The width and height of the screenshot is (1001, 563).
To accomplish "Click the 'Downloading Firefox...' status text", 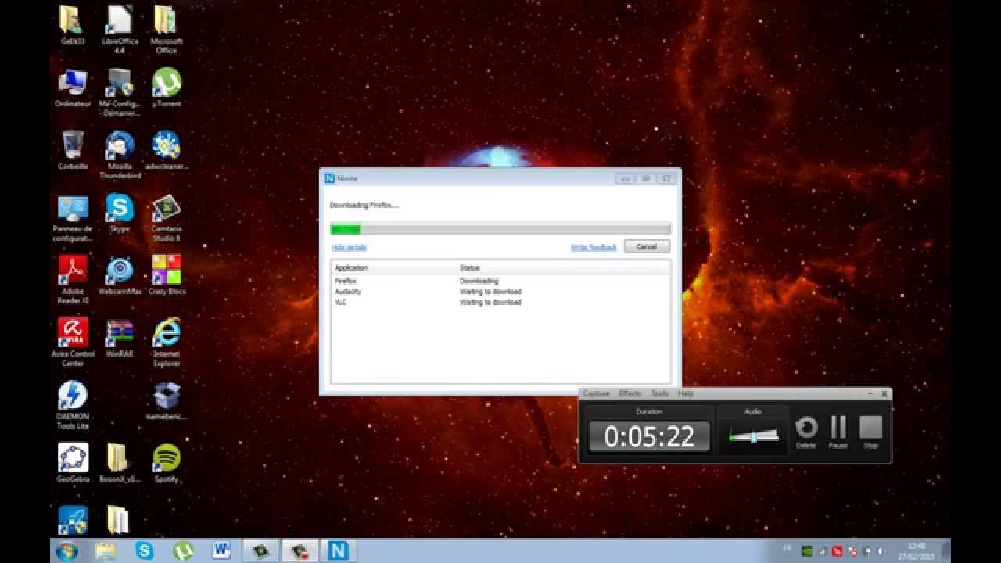I will [x=364, y=206].
